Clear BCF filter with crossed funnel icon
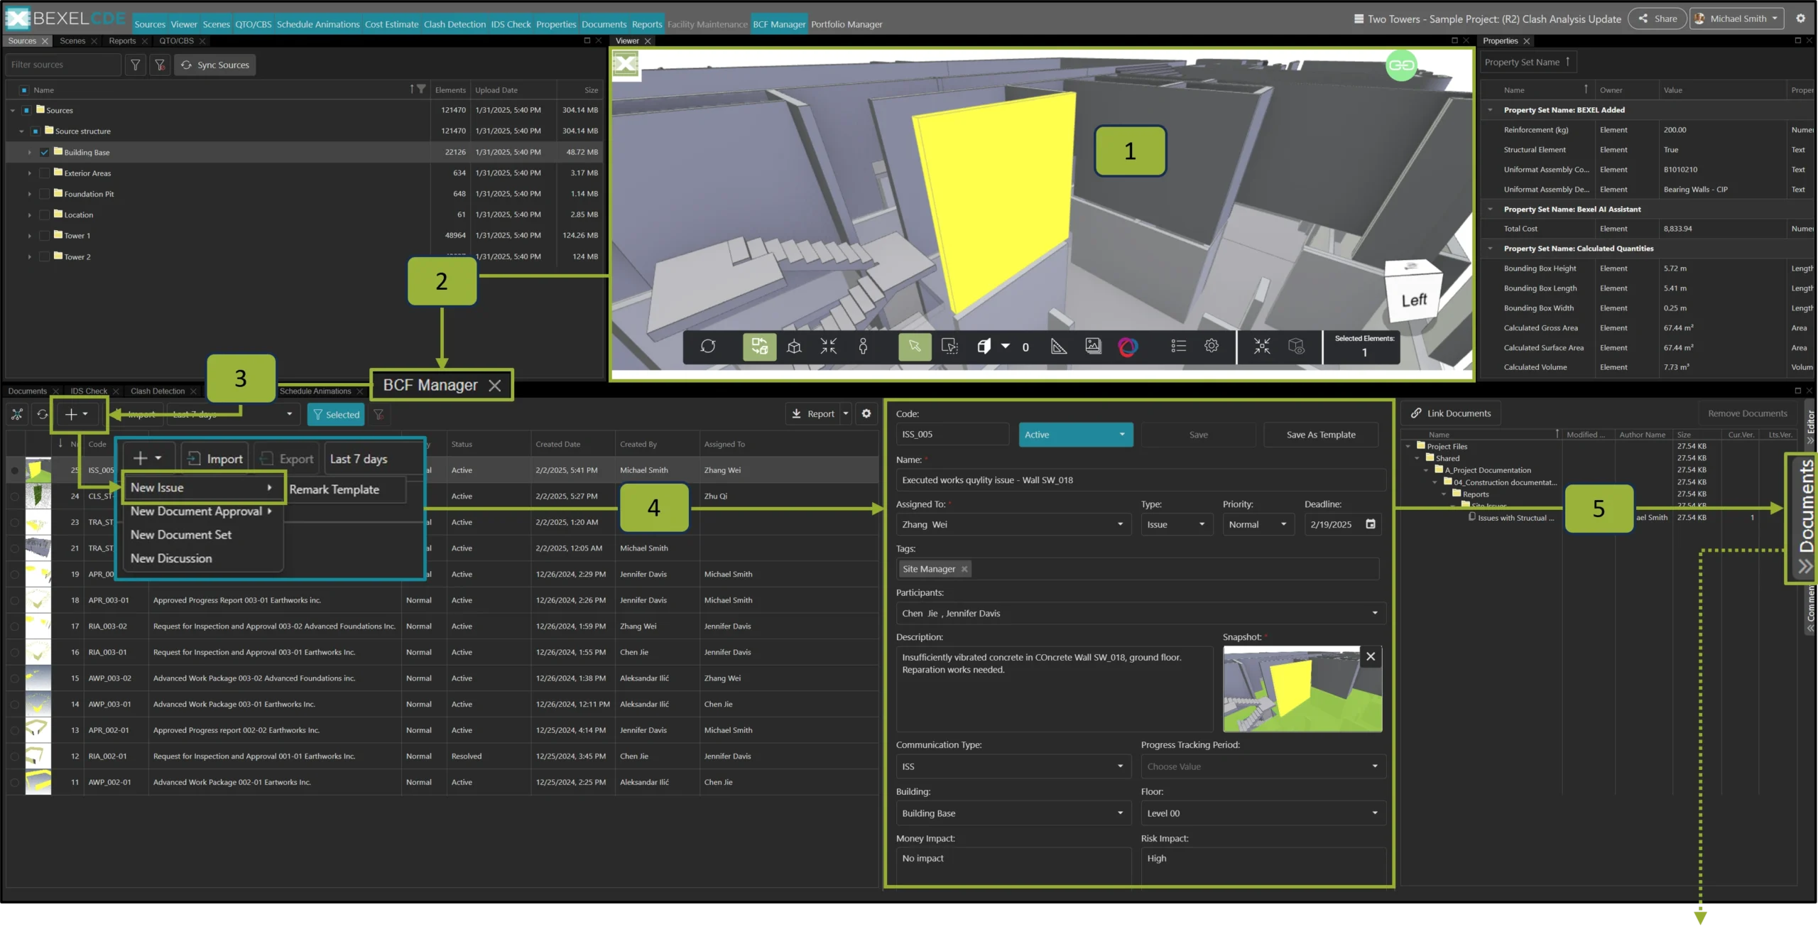Image resolution: width=1818 pixels, height=939 pixels. click(379, 414)
